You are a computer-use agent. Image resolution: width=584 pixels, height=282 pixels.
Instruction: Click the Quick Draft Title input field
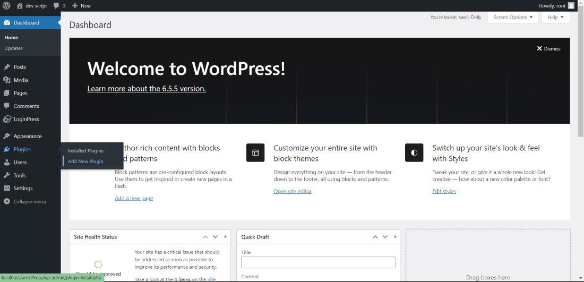click(x=318, y=262)
